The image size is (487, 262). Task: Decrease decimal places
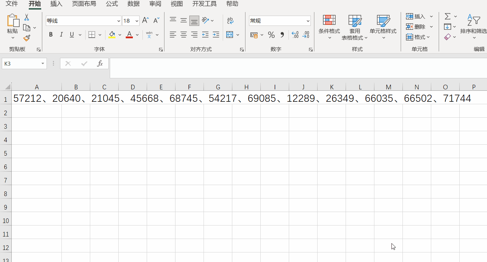306,35
